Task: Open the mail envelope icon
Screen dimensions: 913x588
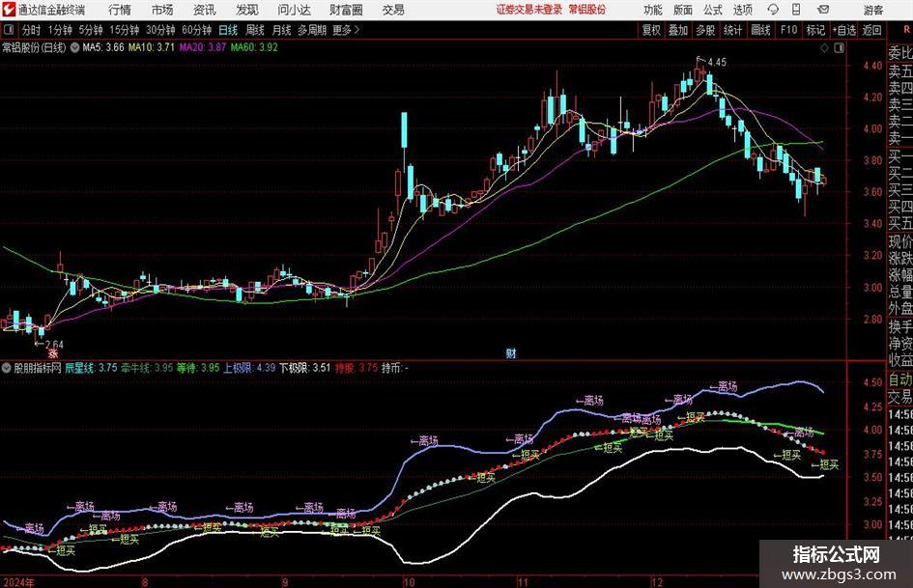Action: coord(823,10)
